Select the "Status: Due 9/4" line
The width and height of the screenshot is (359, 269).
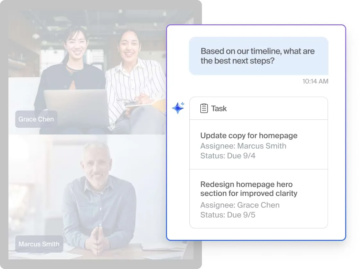[228, 156]
